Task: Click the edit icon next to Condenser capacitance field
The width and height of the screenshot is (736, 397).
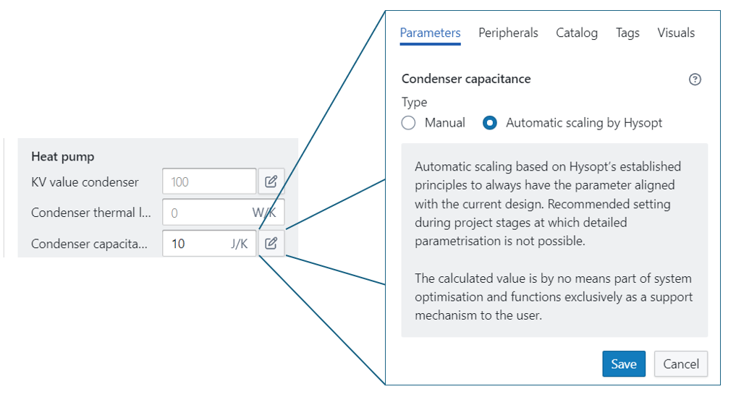Action: coord(271,244)
